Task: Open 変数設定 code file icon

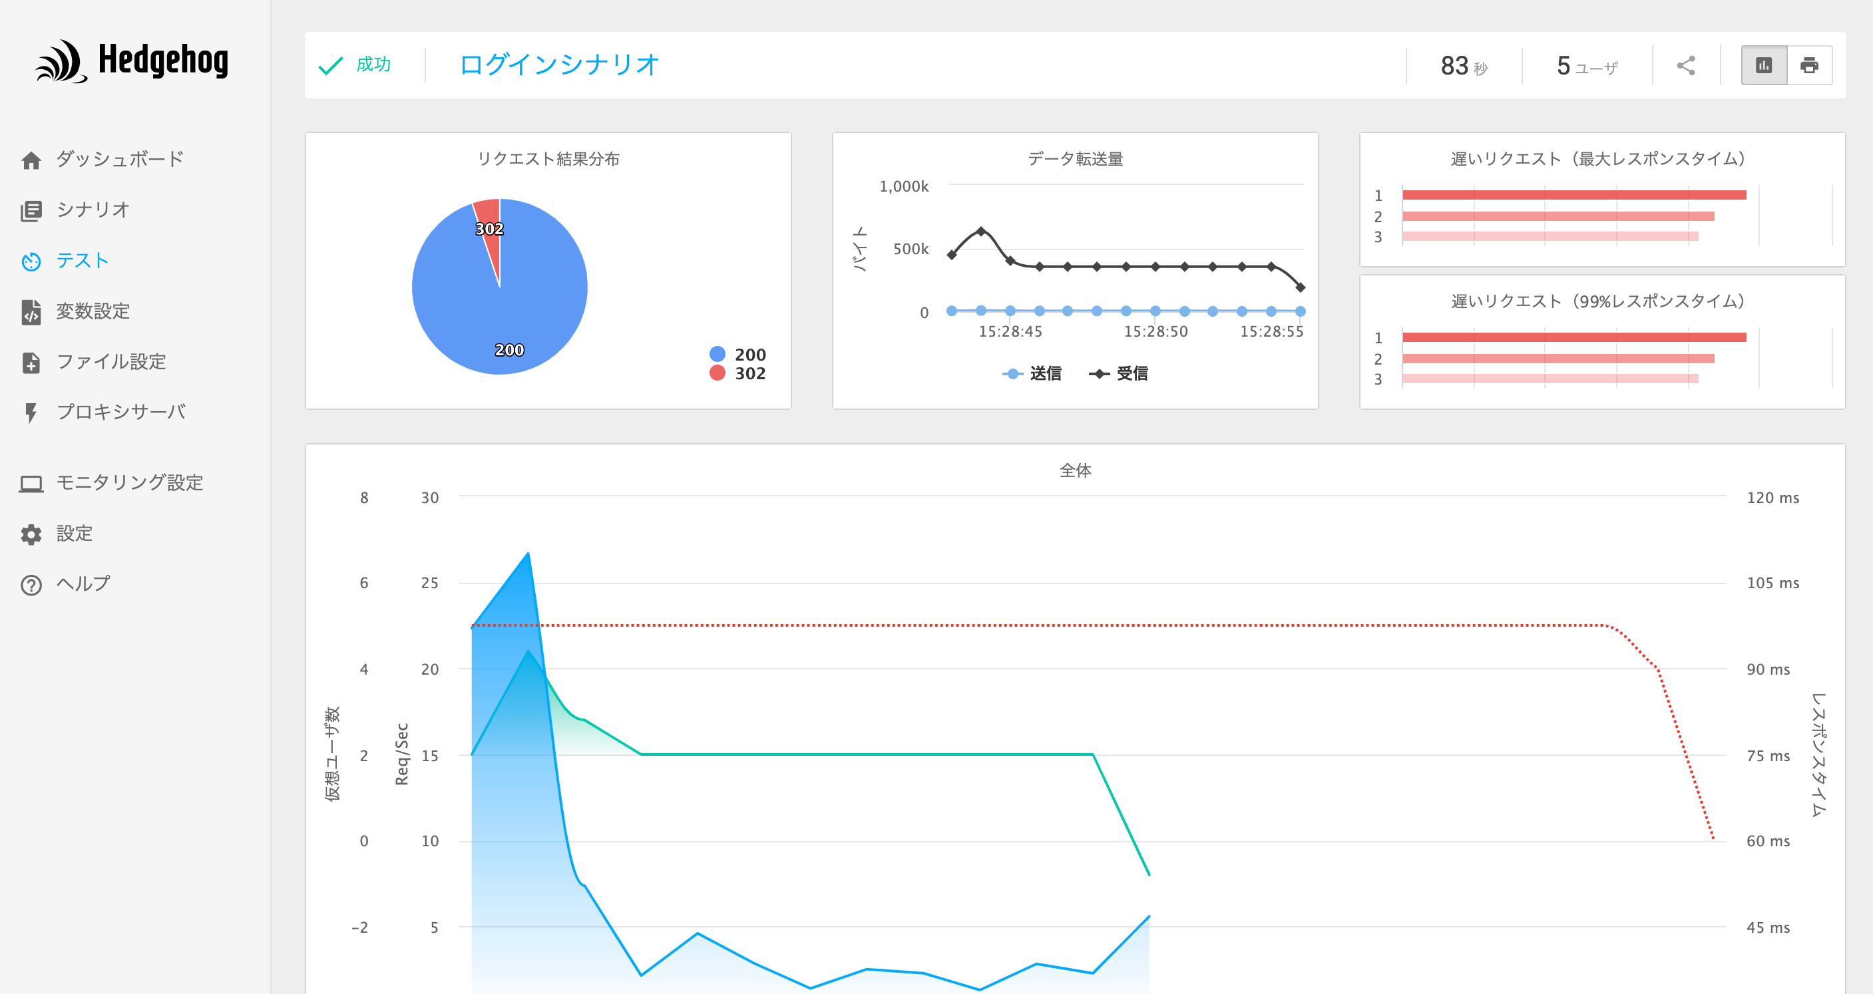Action: click(31, 312)
